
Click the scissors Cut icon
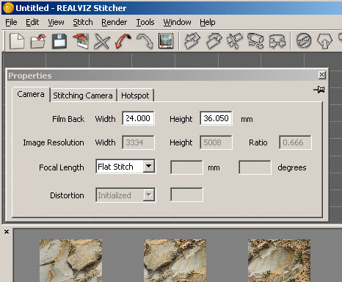(102, 41)
